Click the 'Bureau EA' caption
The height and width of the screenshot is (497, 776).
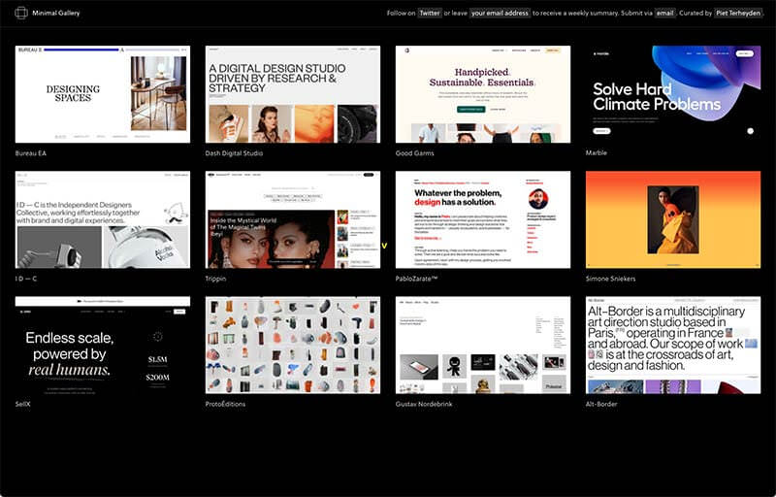pos(31,153)
